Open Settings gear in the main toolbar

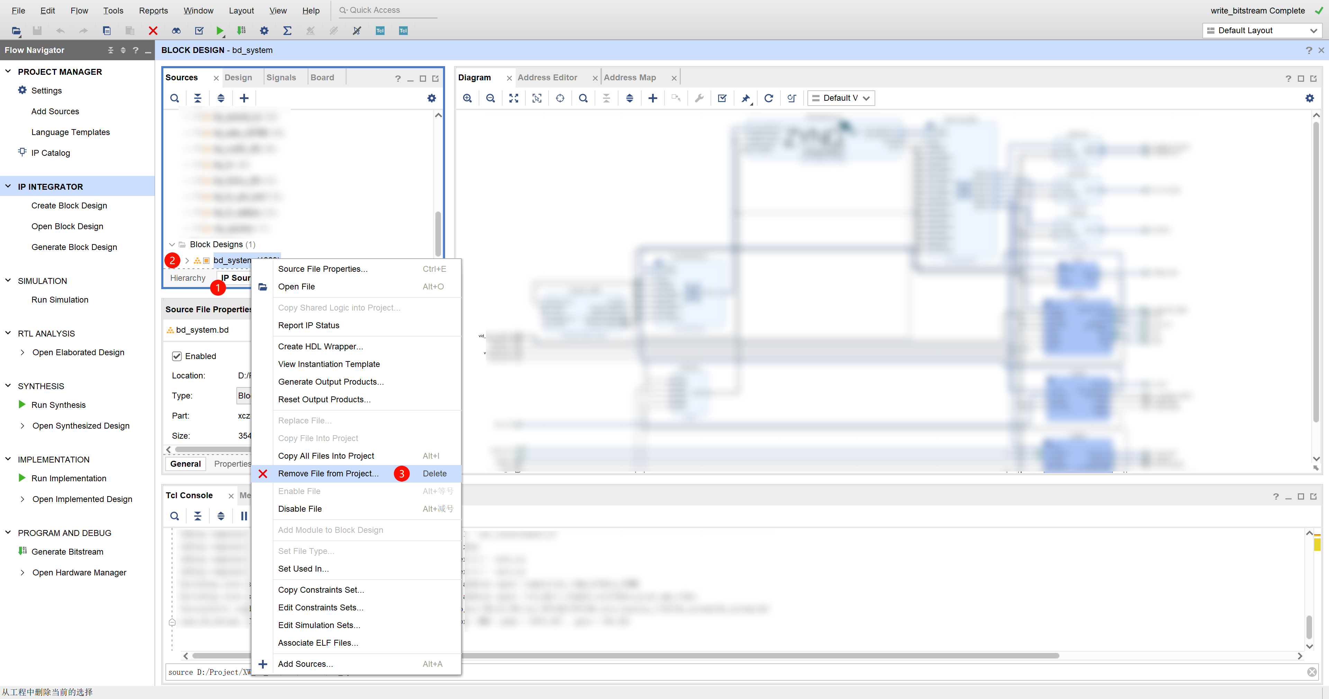pyautogui.click(x=264, y=31)
